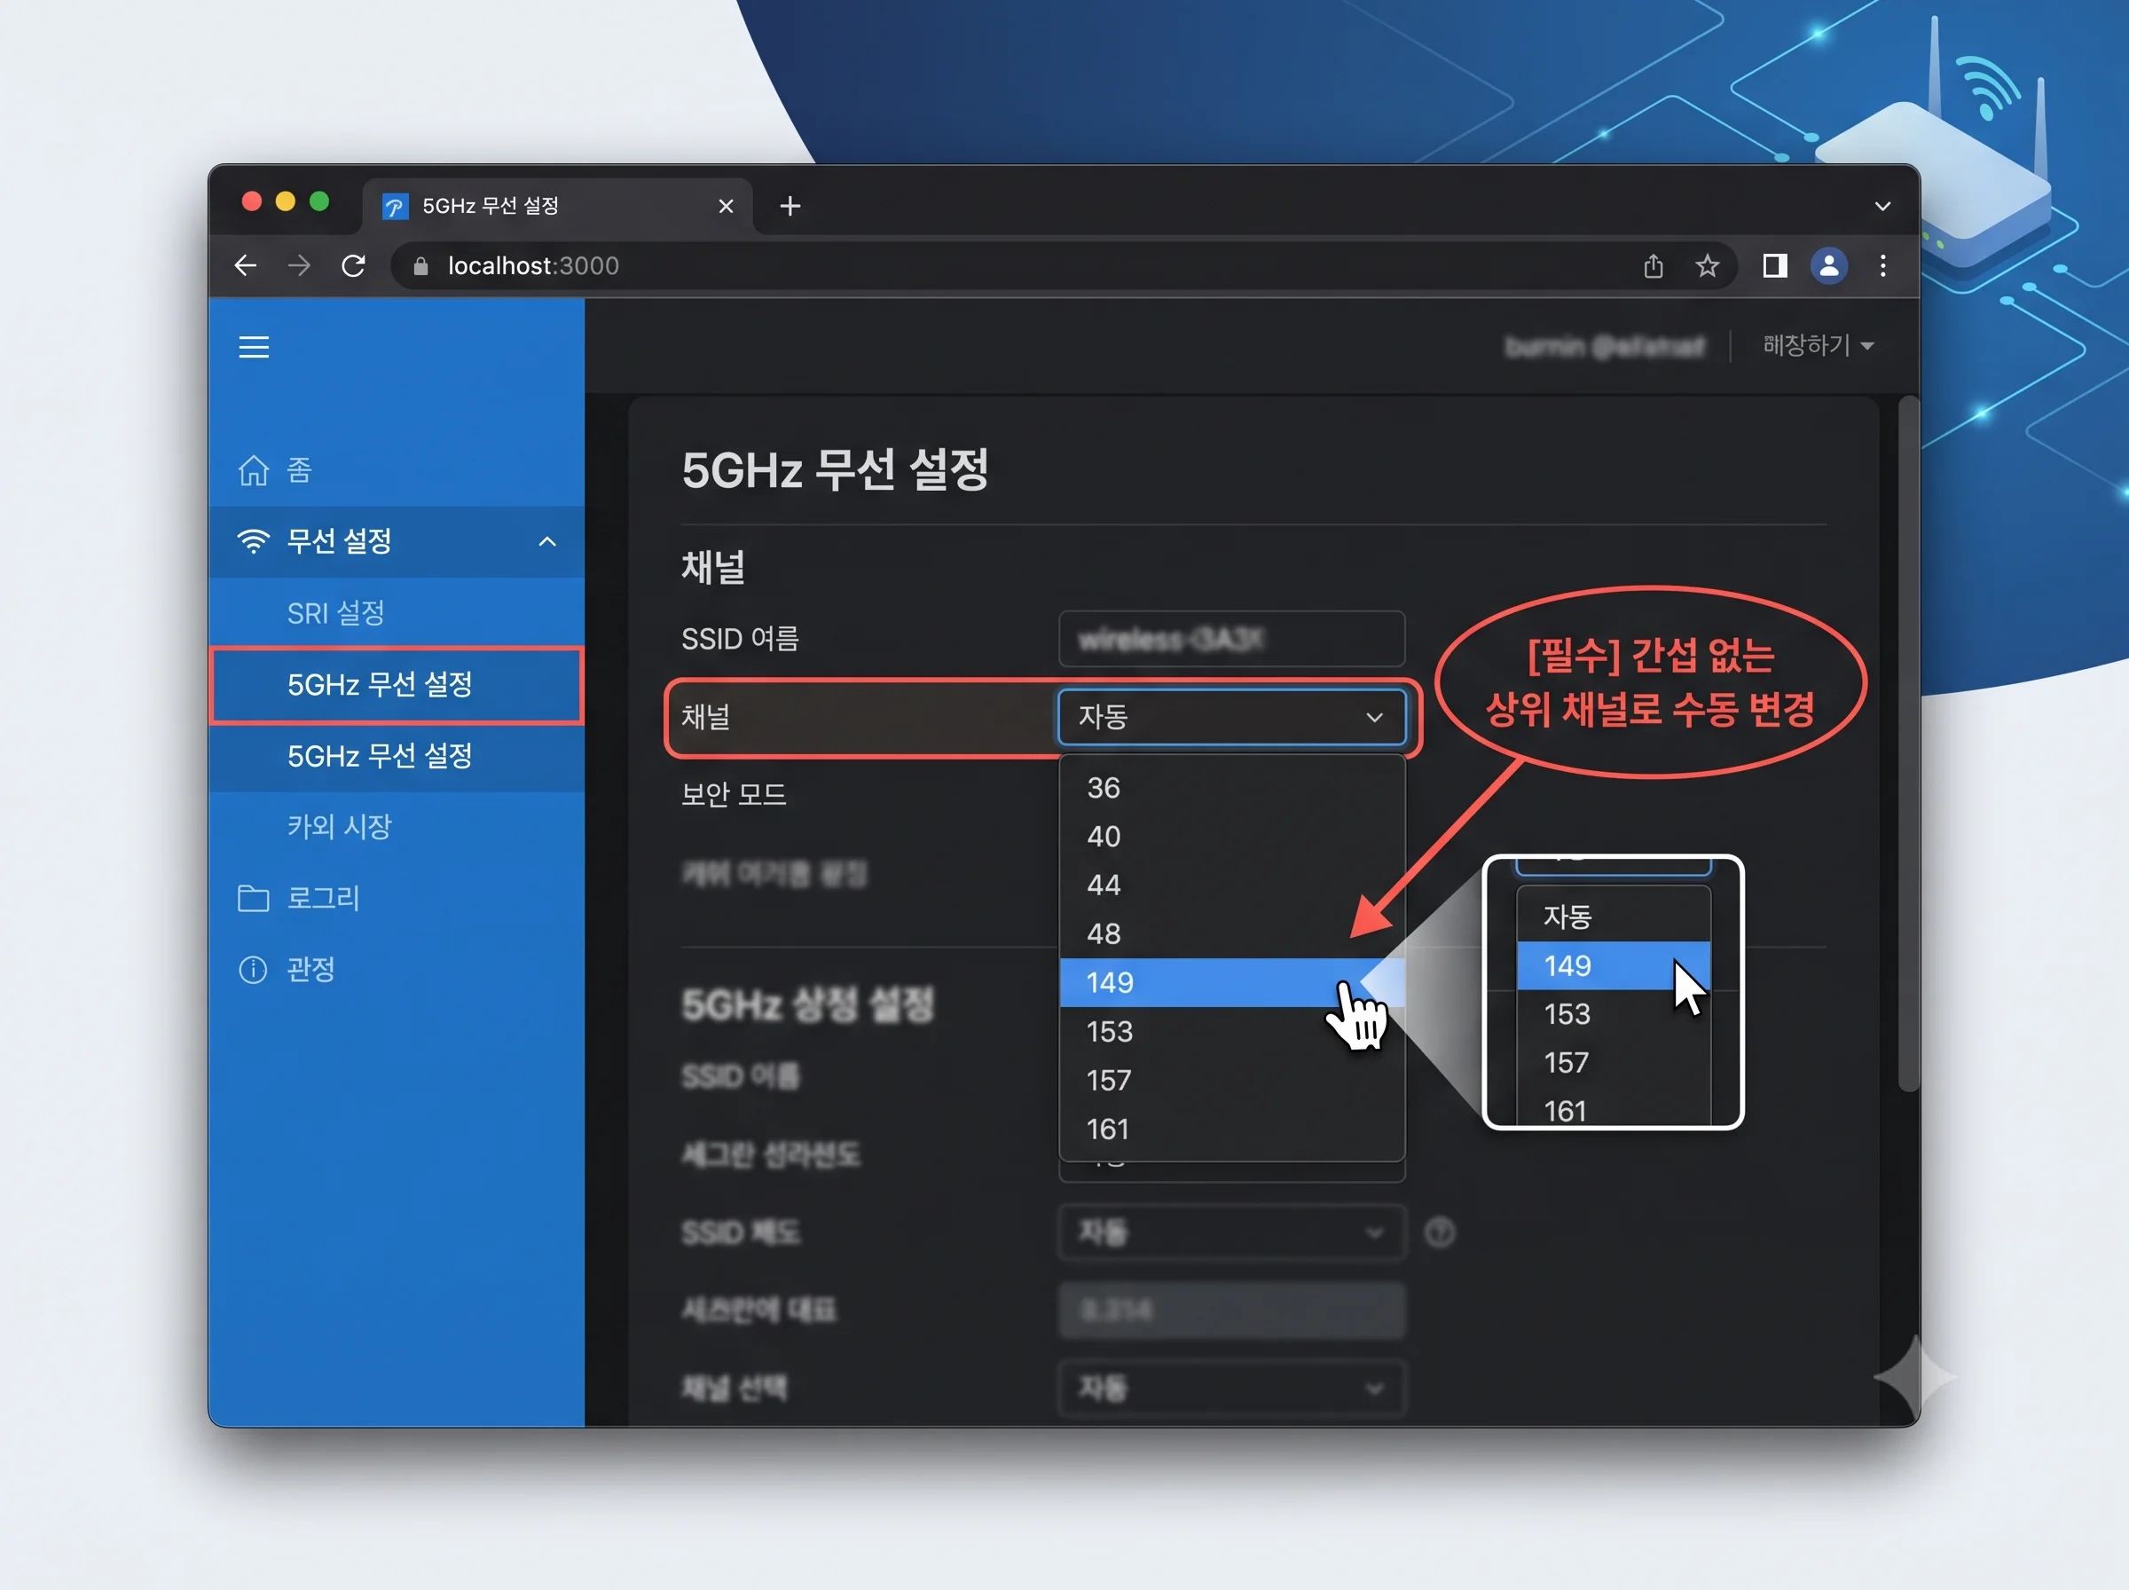Viewport: 2129px width, 1590px height.
Task: Select channel 161 in main dropdown list
Action: 1231,1129
